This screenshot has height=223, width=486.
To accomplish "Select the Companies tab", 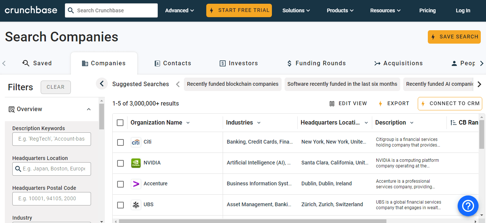I will coord(104,63).
